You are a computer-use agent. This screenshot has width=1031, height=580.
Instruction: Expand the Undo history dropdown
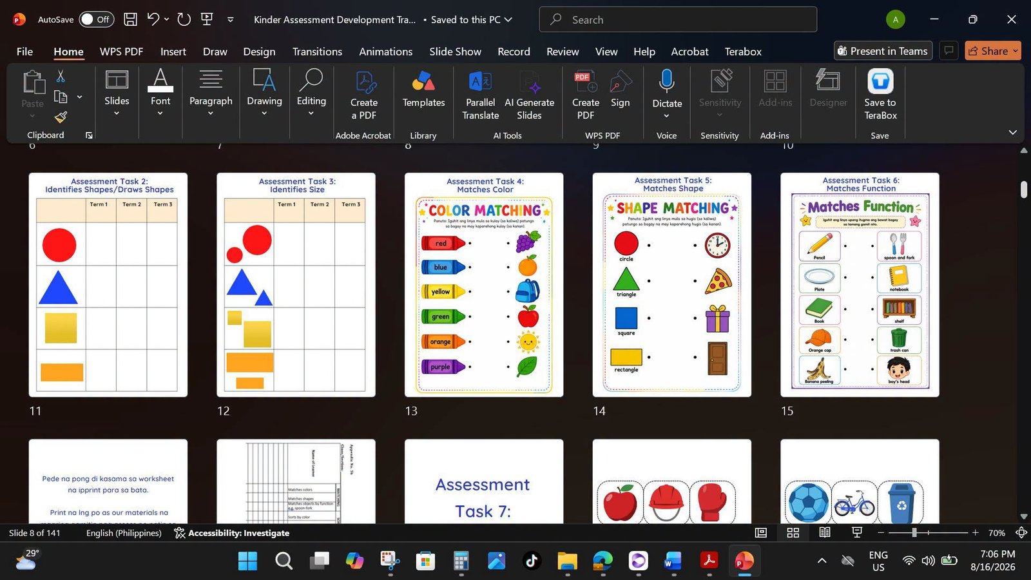pyautogui.click(x=166, y=19)
